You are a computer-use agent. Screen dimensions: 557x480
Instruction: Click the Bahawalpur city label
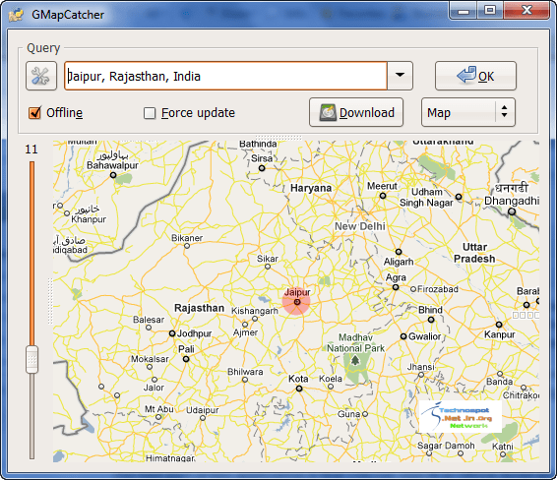click(112, 165)
